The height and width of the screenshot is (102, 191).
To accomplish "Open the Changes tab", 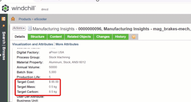I will 103,37.
